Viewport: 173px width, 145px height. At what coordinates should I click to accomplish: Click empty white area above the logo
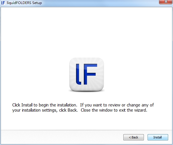point(86,32)
